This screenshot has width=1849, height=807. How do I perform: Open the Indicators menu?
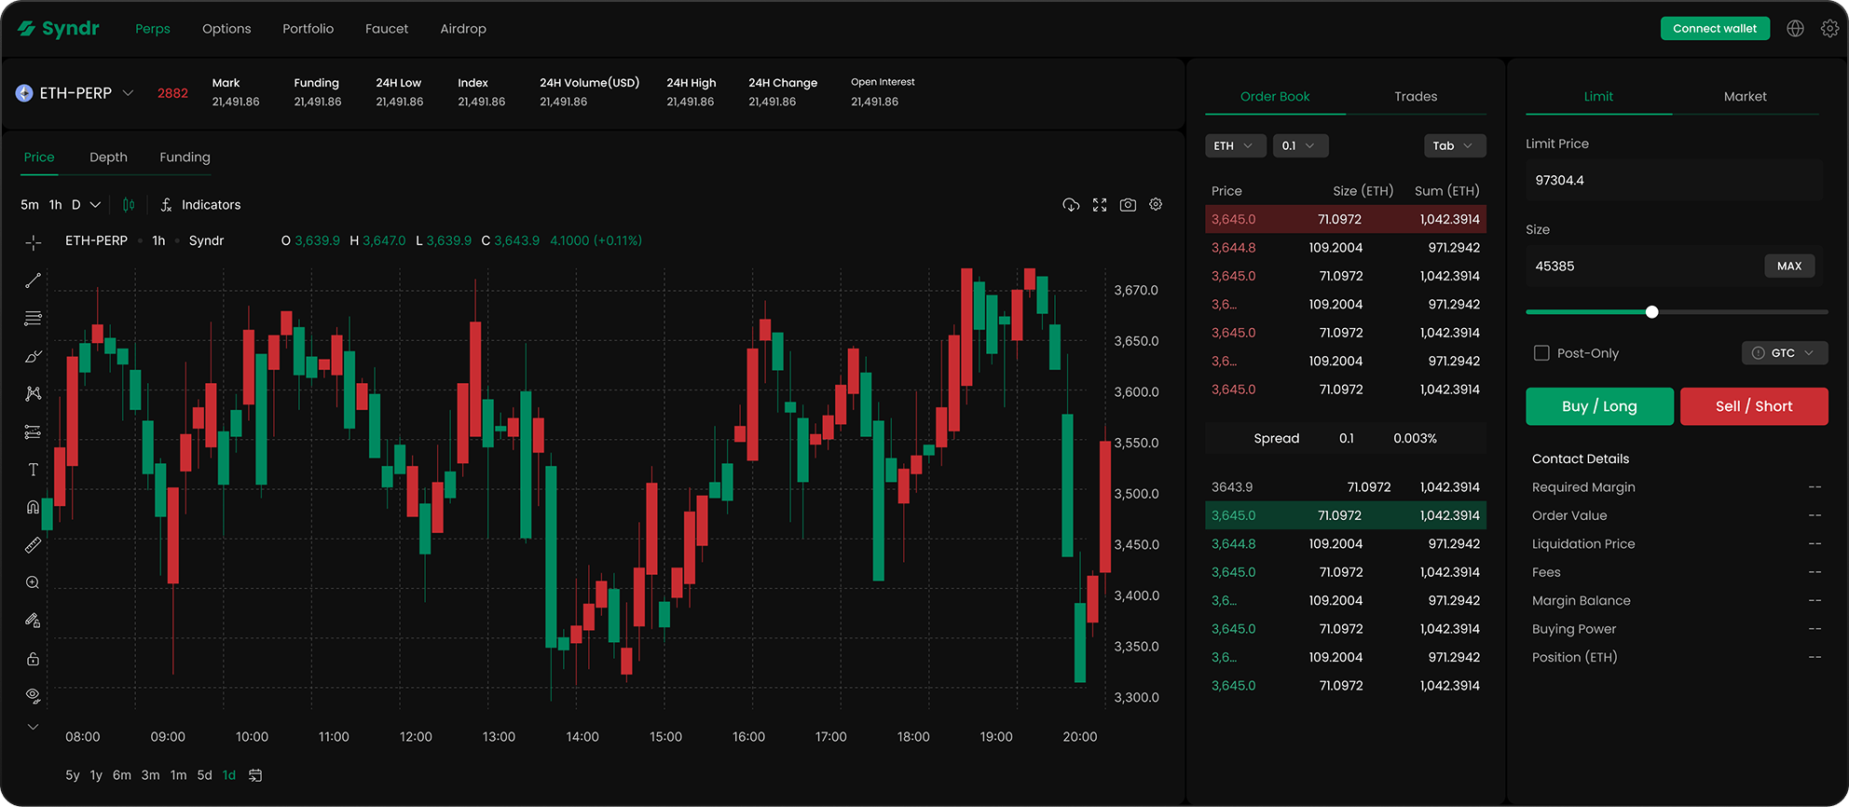pos(200,205)
